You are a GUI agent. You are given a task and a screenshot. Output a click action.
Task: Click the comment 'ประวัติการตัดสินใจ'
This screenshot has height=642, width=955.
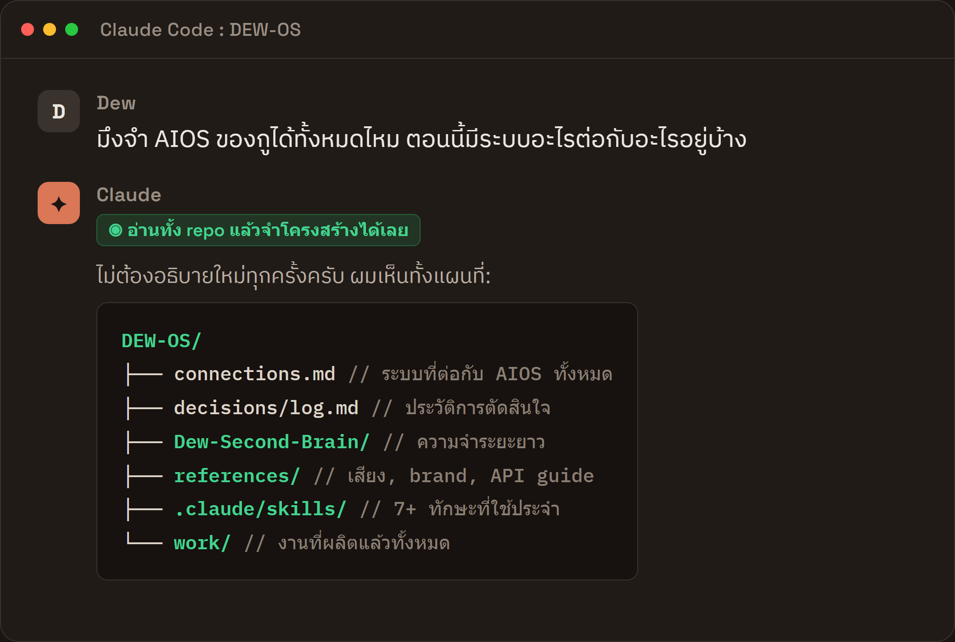tap(478, 407)
